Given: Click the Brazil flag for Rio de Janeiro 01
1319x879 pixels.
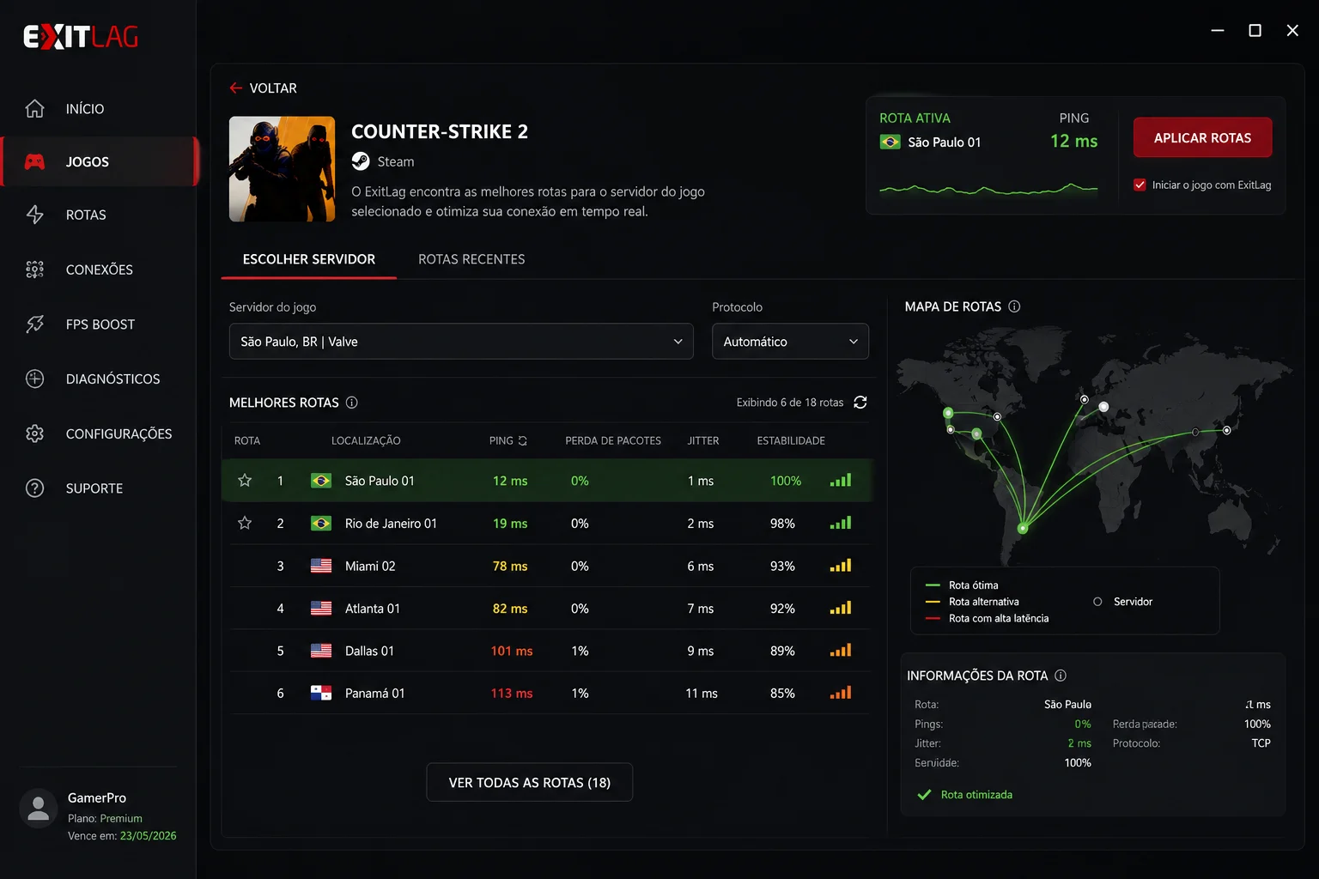Looking at the screenshot, I should [321, 523].
